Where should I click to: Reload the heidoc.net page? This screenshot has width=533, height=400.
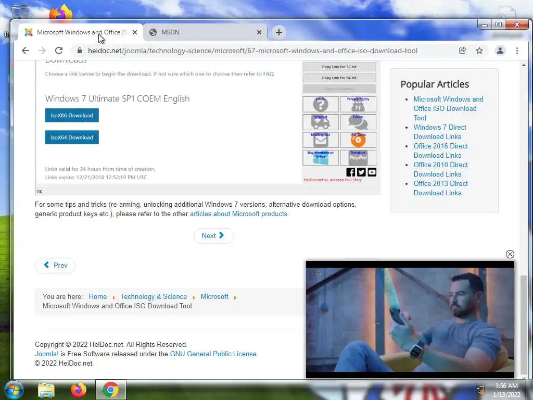tap(59, 51)
